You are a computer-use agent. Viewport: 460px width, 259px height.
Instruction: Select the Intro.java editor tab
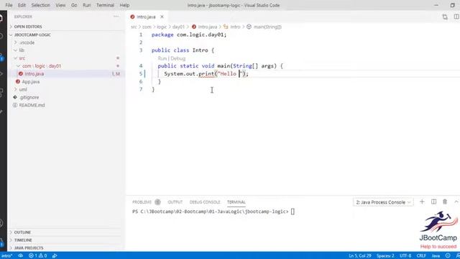click(x=146, y=17)
